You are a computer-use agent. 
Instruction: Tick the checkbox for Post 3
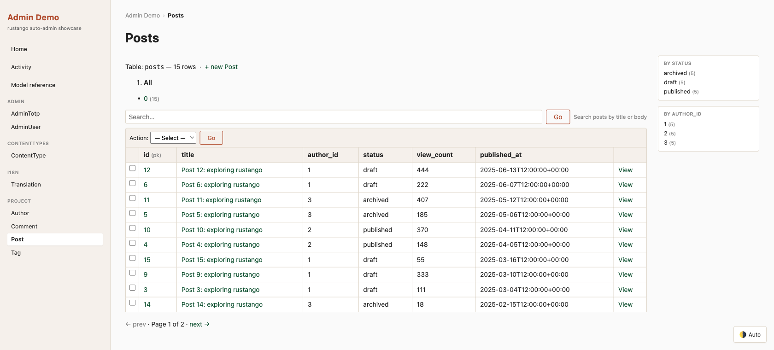coord(132,288)
